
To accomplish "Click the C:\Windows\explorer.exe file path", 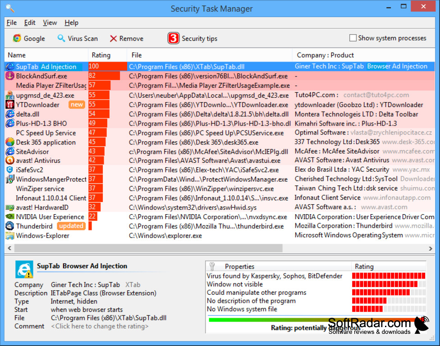I will click(165, 236).
